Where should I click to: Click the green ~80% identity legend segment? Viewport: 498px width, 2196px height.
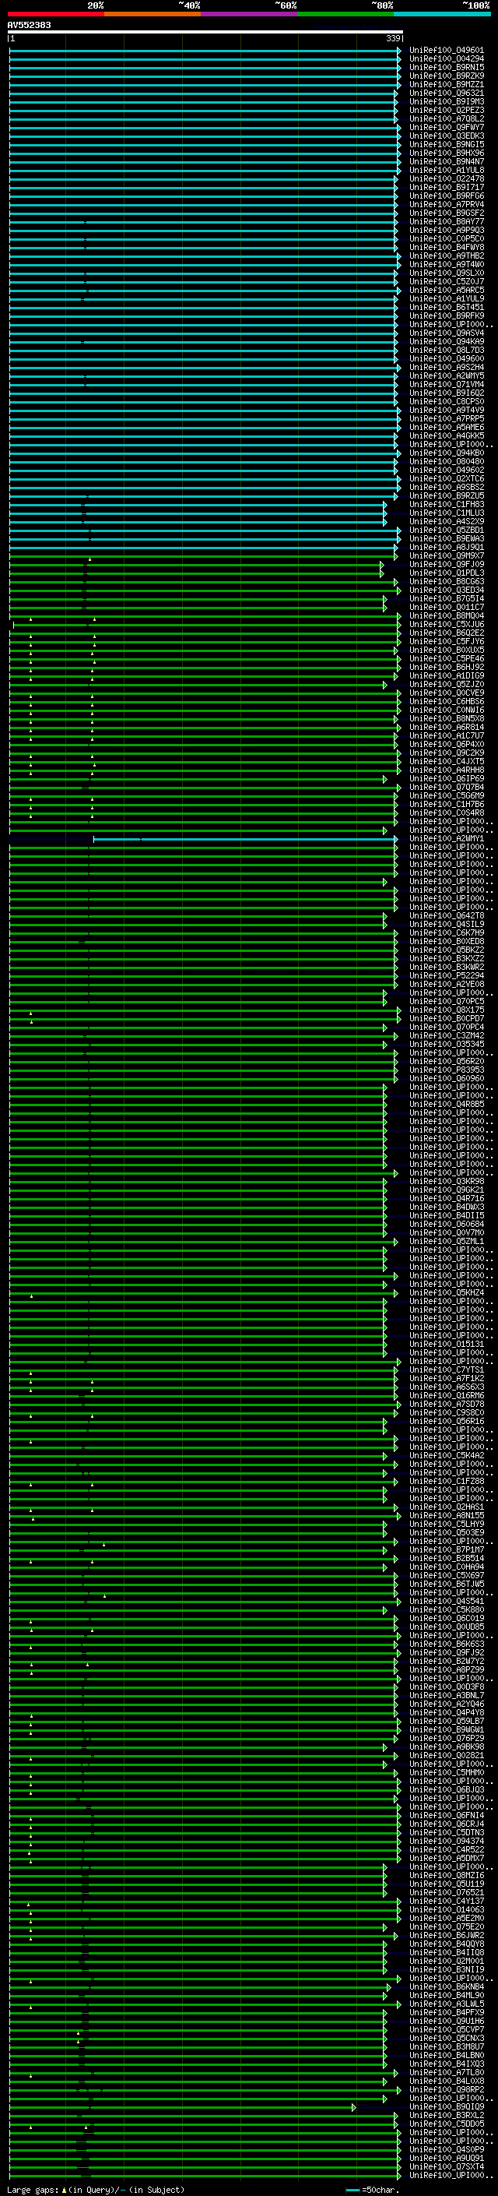coord(345,14)
